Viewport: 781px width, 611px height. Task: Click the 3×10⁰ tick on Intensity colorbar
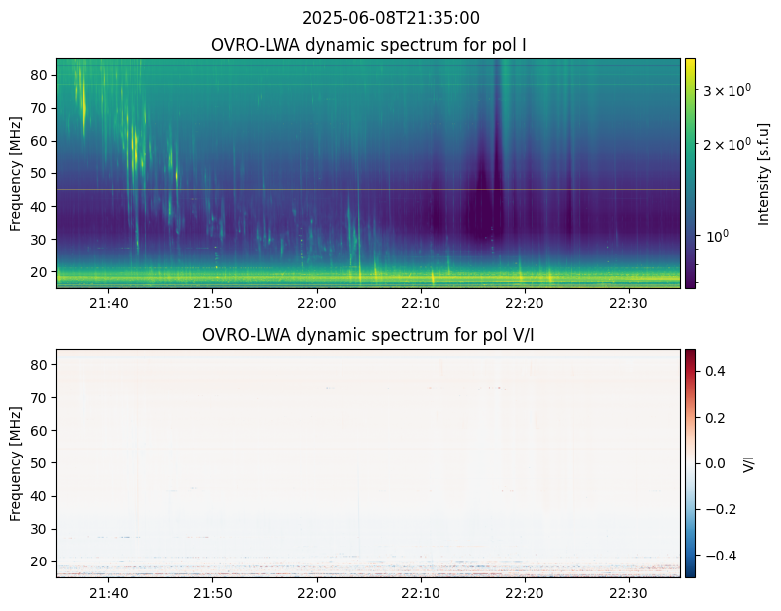tap(727, 90)
